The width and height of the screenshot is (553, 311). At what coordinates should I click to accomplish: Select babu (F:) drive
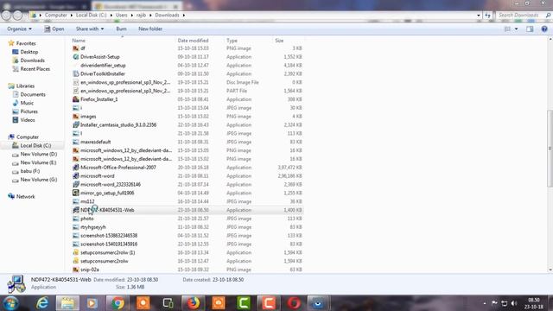30,171
